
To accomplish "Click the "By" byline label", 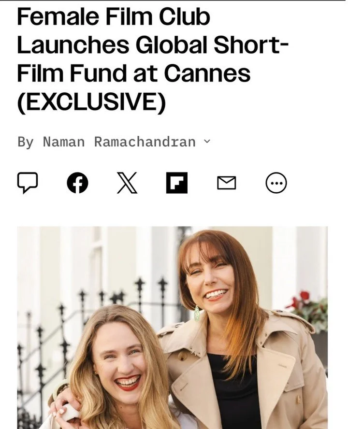I will point(26,142).
